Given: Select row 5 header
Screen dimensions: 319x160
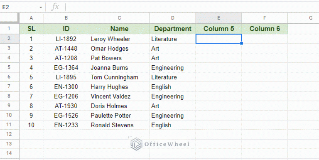Looking at the screenshot, I should pyautogui.click(x=10, y=67).
